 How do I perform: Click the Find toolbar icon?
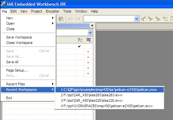(x=151, y=19)
